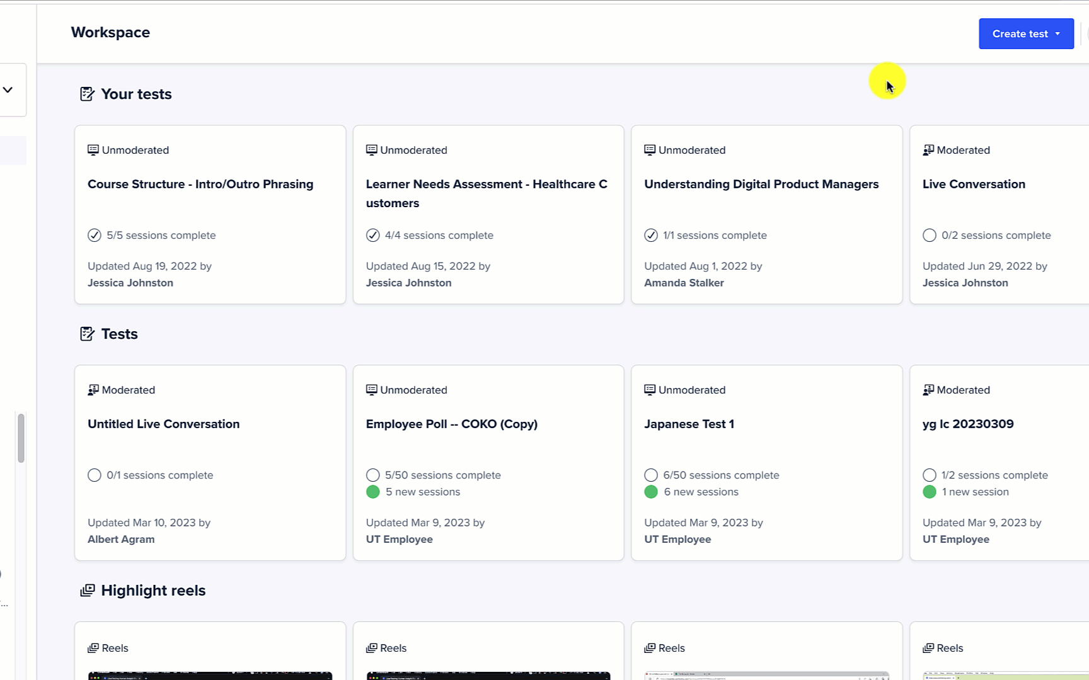Click the Moderated icon on yg lc 20230309 card

point(928,389)
